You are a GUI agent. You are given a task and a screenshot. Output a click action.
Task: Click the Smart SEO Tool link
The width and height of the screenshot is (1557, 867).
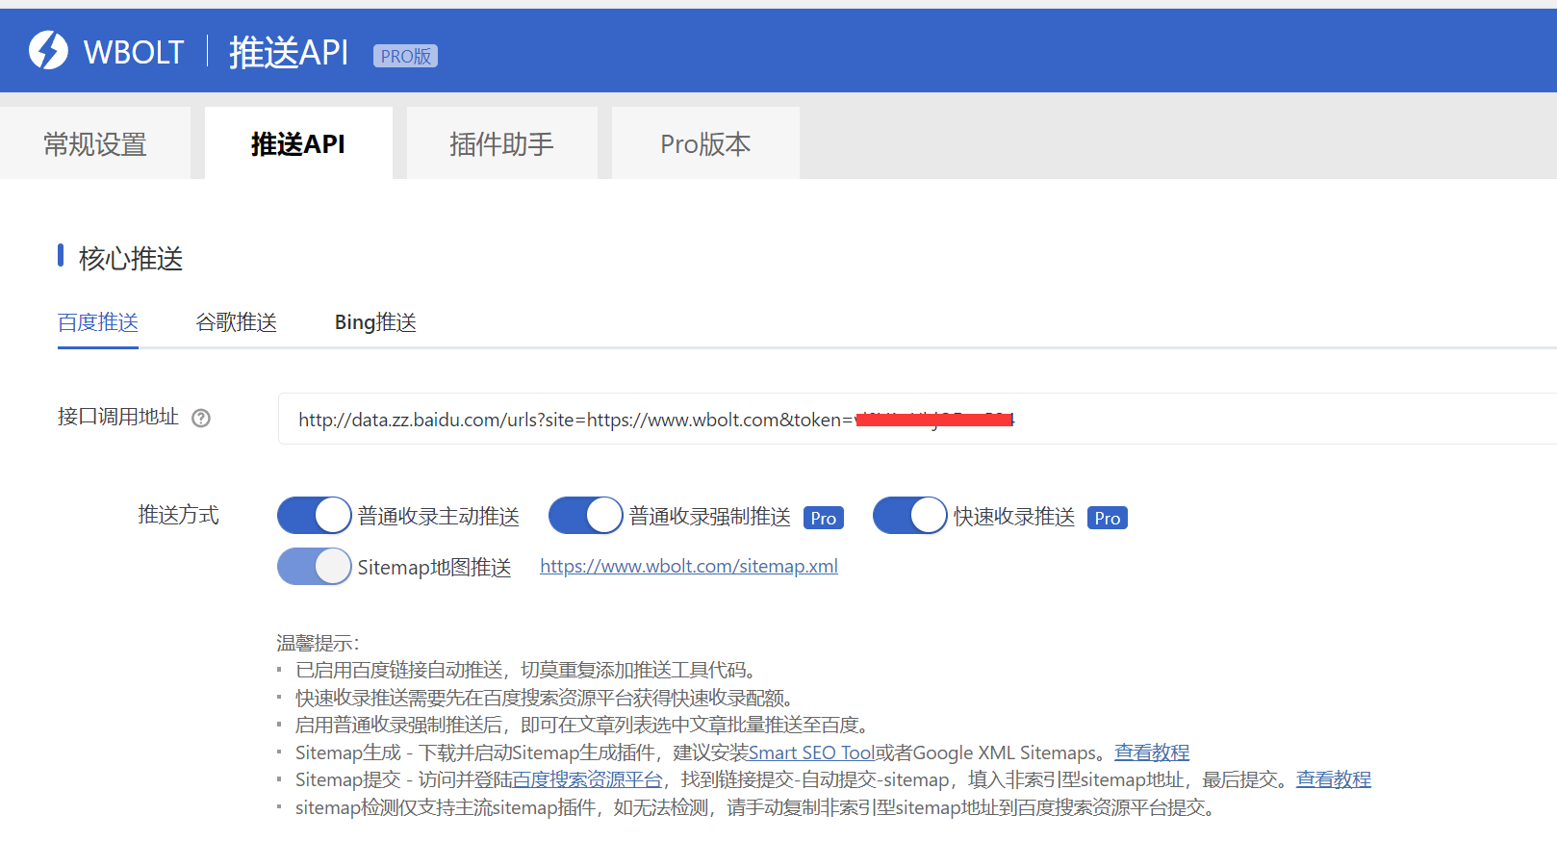point(811,752)
